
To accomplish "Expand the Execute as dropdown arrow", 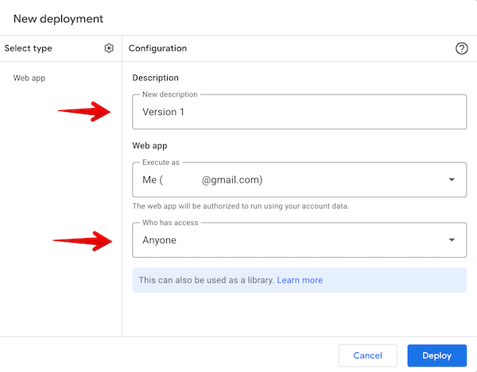I will click(452, 180).
